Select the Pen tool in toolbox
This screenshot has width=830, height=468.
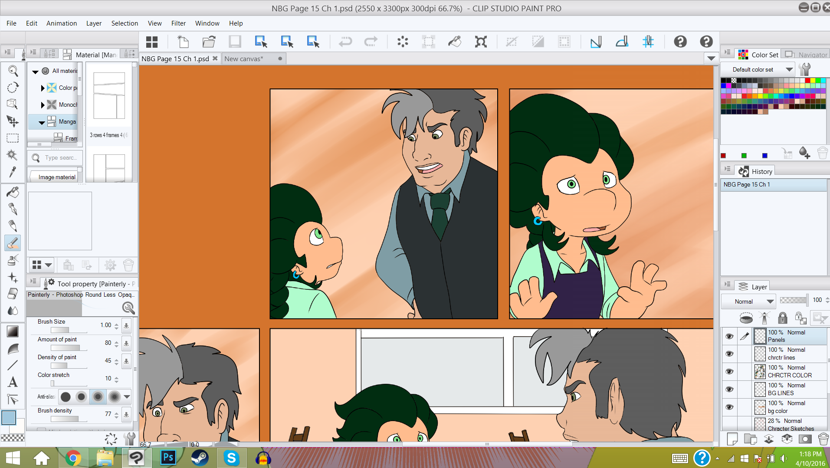tap(13, 209)
